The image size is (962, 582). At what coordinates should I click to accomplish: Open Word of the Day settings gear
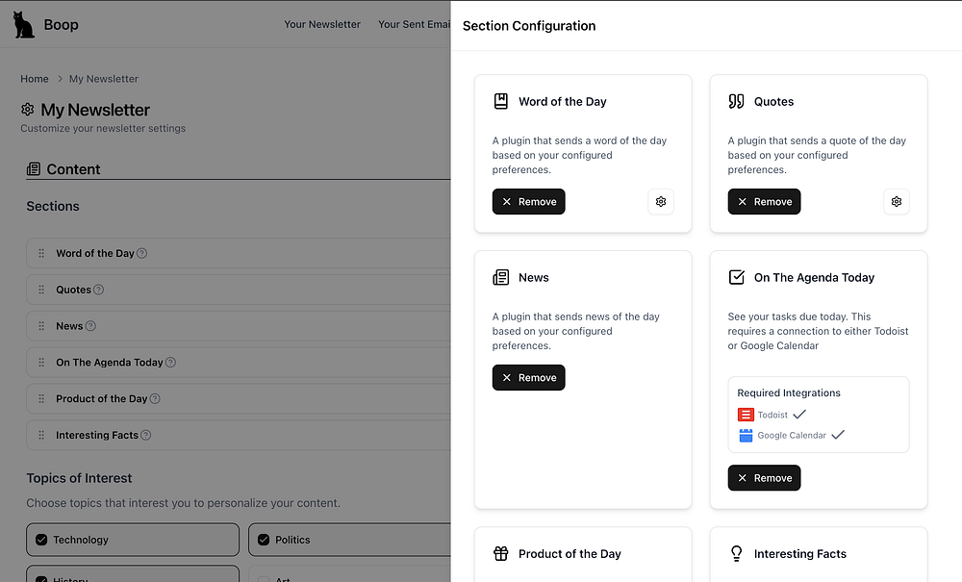tap(661, 202)
